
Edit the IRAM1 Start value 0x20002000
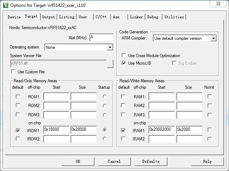point(162,129)
